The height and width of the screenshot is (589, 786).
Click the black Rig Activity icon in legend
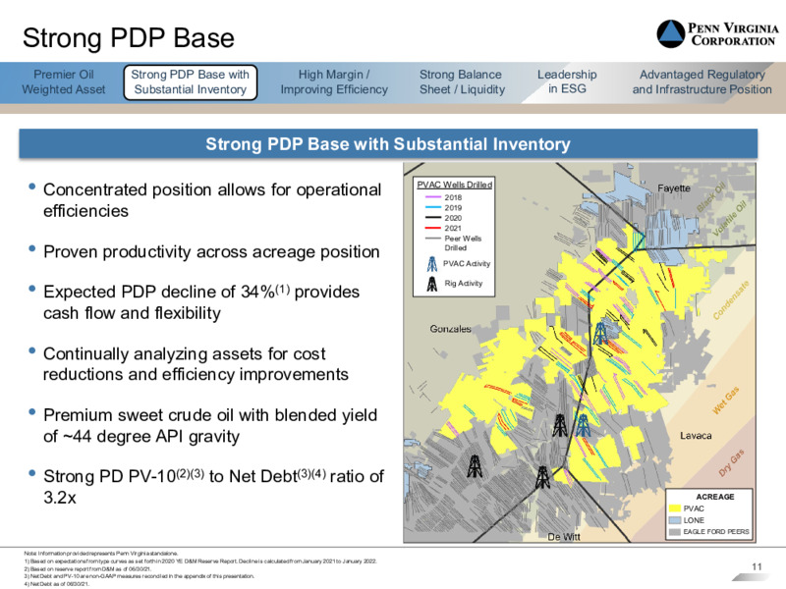coord(431,284)
